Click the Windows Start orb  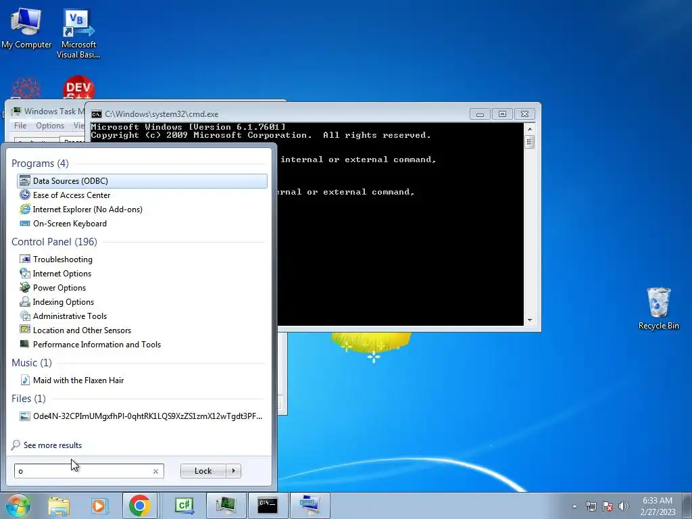[x=18, y=505]
